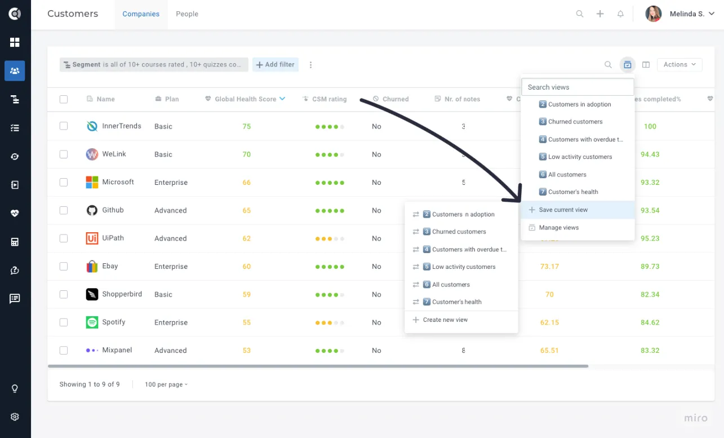Click the Shopperbird CSM rating dots
This screenshot has width=724, height=438.
click(x=330, y=295)
